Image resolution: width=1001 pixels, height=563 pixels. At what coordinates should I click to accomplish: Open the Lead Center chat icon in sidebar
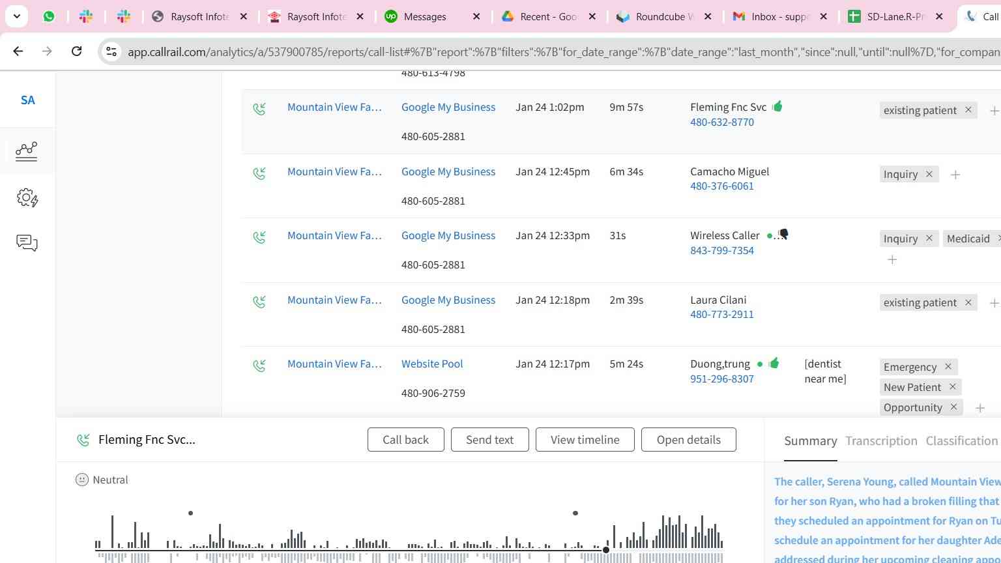tap(27, 243)
